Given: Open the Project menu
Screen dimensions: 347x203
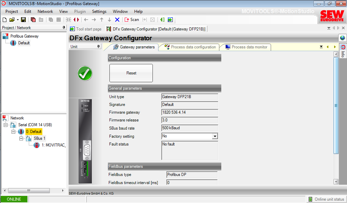Looking at the screenshot, I should (12, 12).
